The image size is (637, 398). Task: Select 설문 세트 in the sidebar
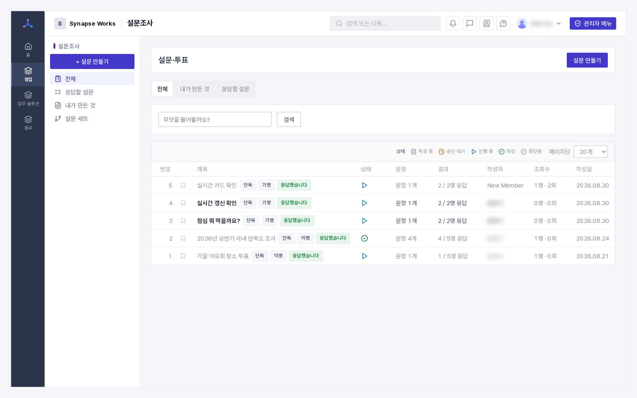coord(92,119)
